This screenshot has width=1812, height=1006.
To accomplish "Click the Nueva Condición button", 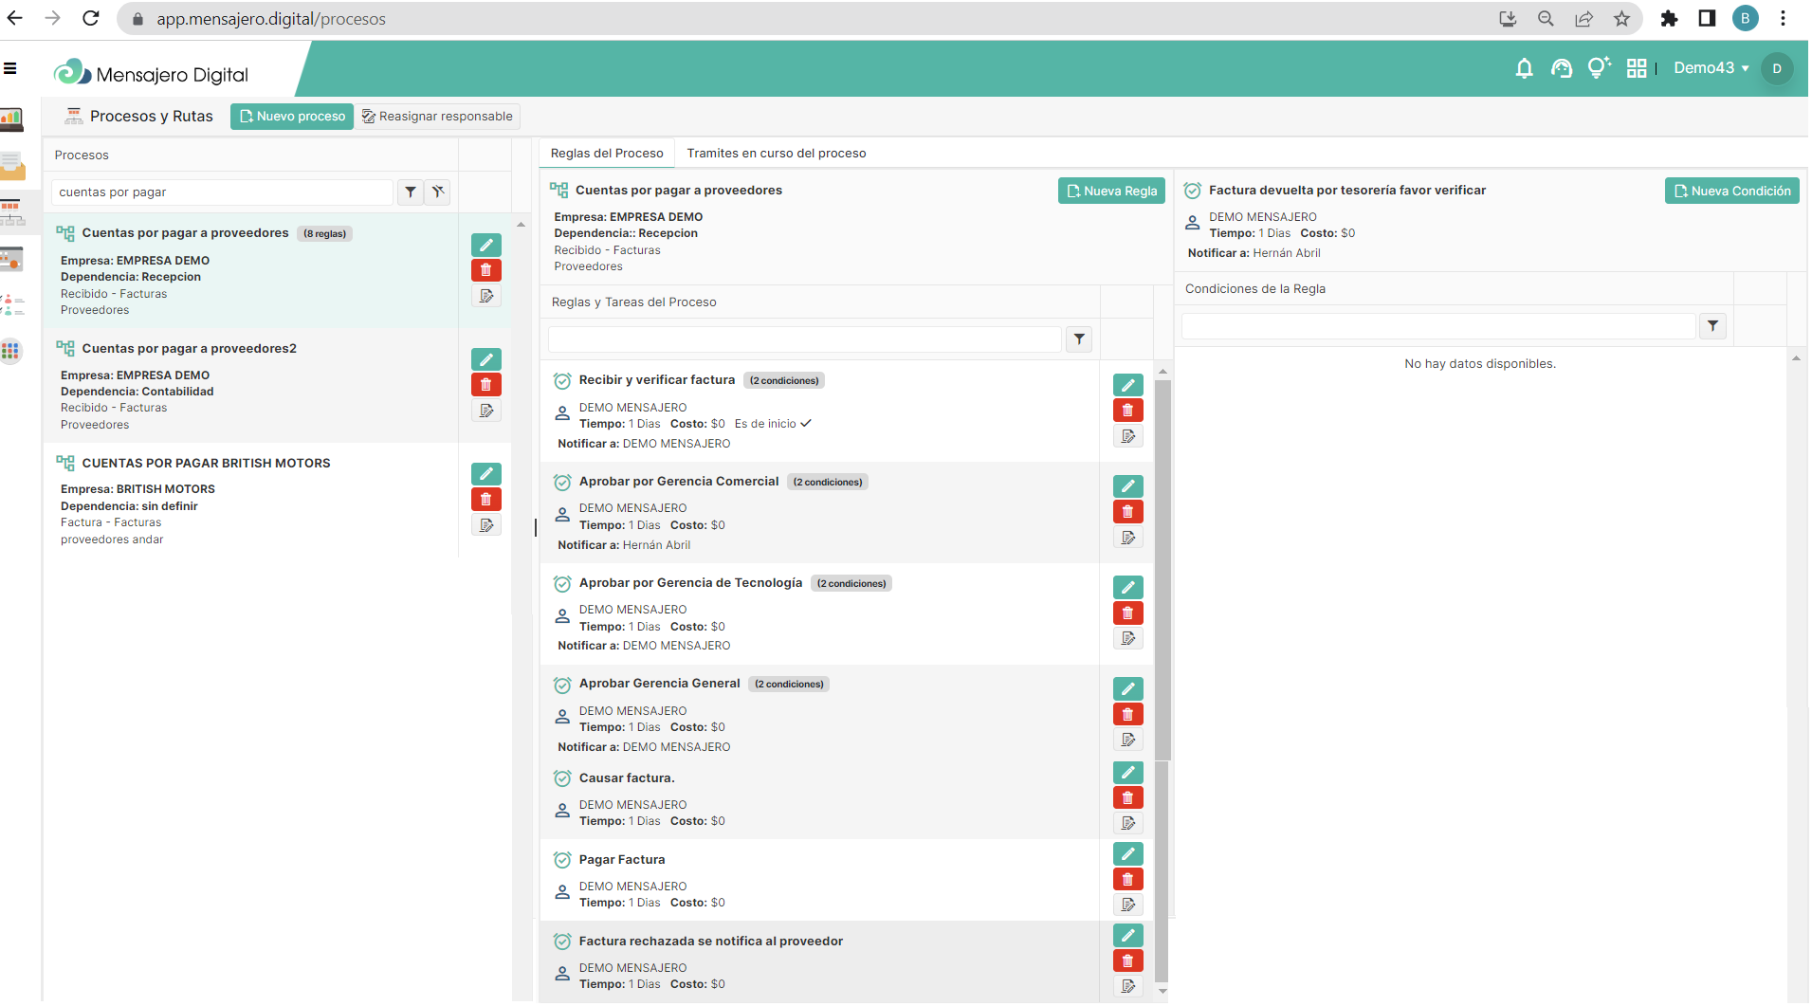I will [1731, 191].
